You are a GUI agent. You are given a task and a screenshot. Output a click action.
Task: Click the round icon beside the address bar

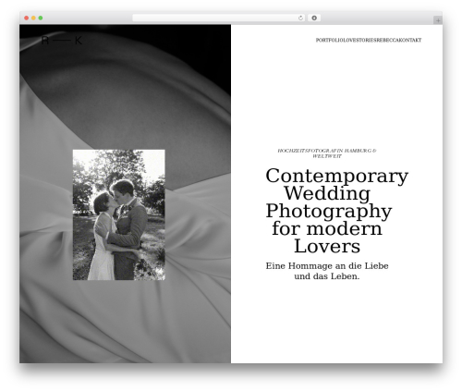click(x=314, y=18)
